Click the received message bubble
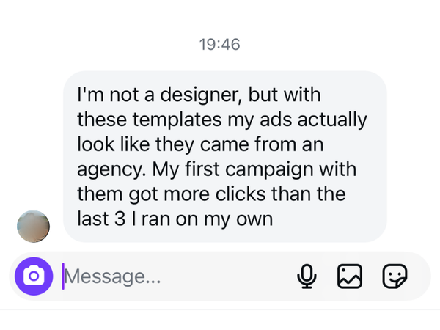440x330 pixels. [224, 157]
